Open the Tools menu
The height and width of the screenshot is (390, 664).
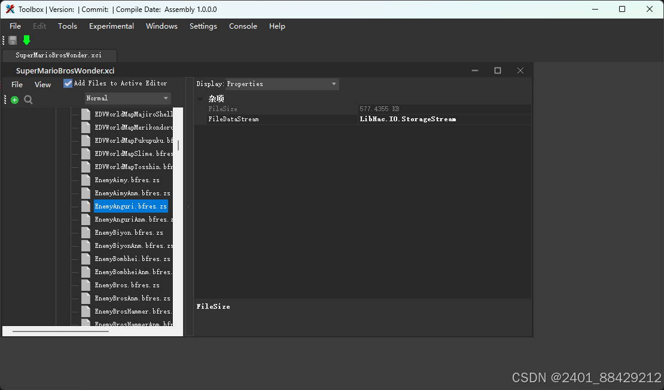(x=68, y=26)
